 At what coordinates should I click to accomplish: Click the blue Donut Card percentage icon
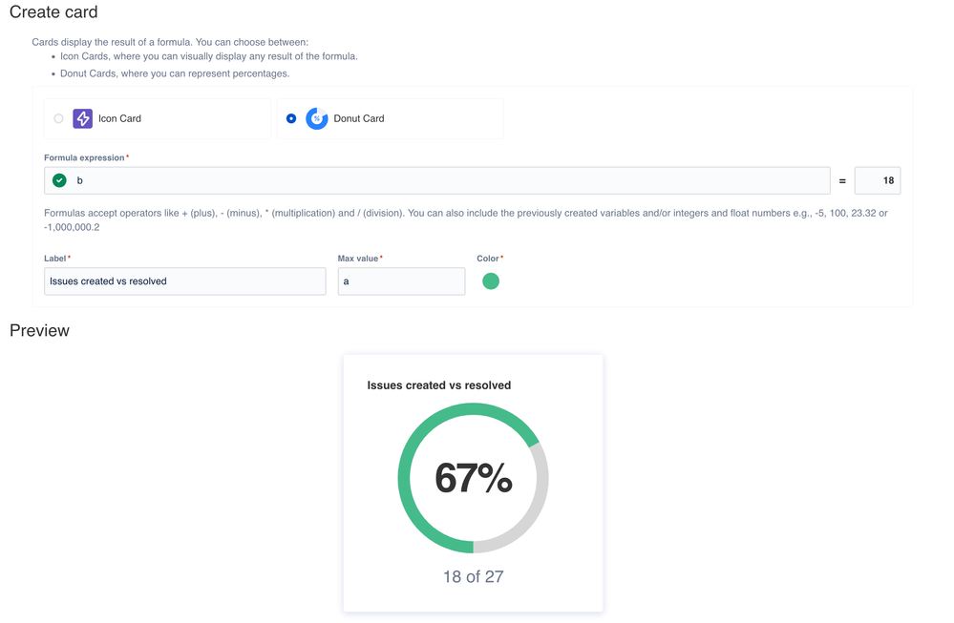(316, 118)
